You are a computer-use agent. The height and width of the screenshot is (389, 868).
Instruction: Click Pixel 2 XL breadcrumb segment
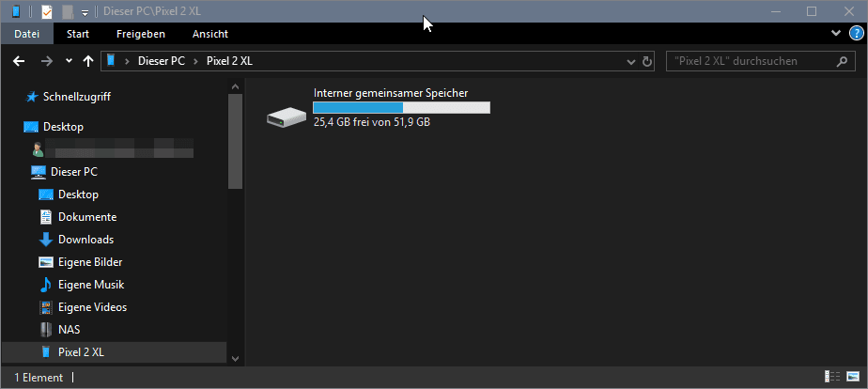(x=229, y=61)
